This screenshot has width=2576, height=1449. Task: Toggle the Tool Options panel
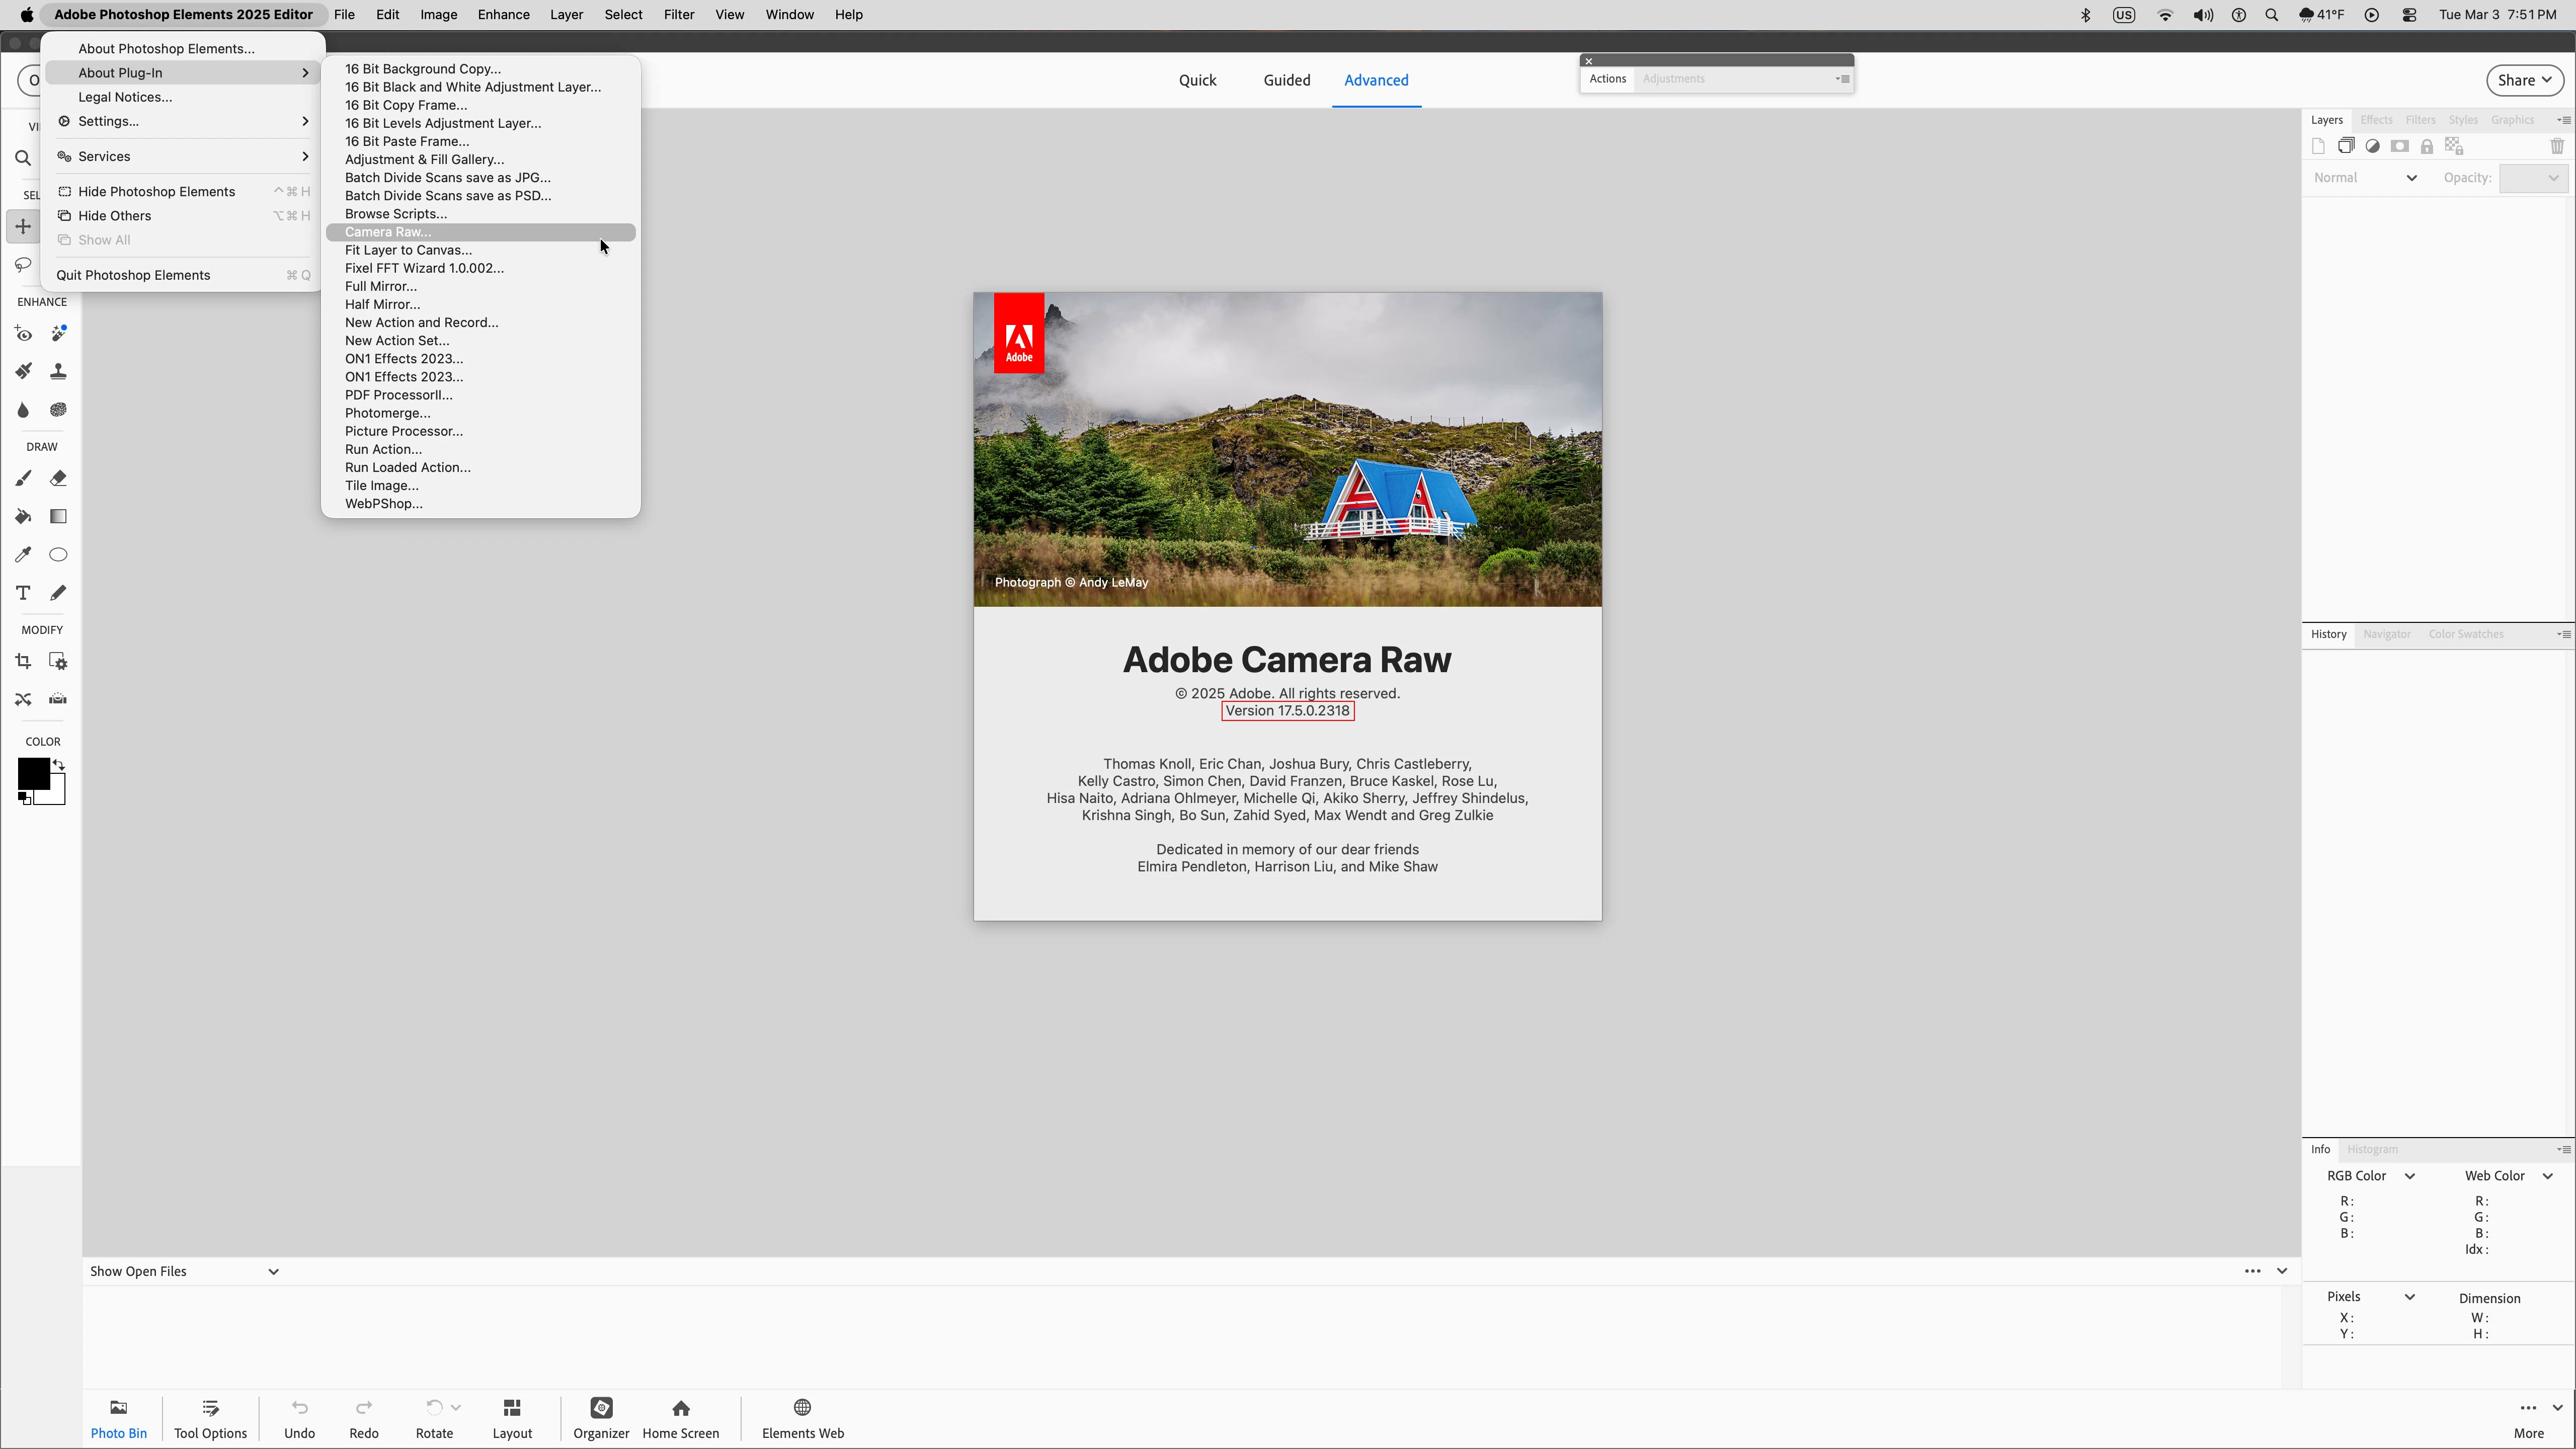[x=210, y=1417]
